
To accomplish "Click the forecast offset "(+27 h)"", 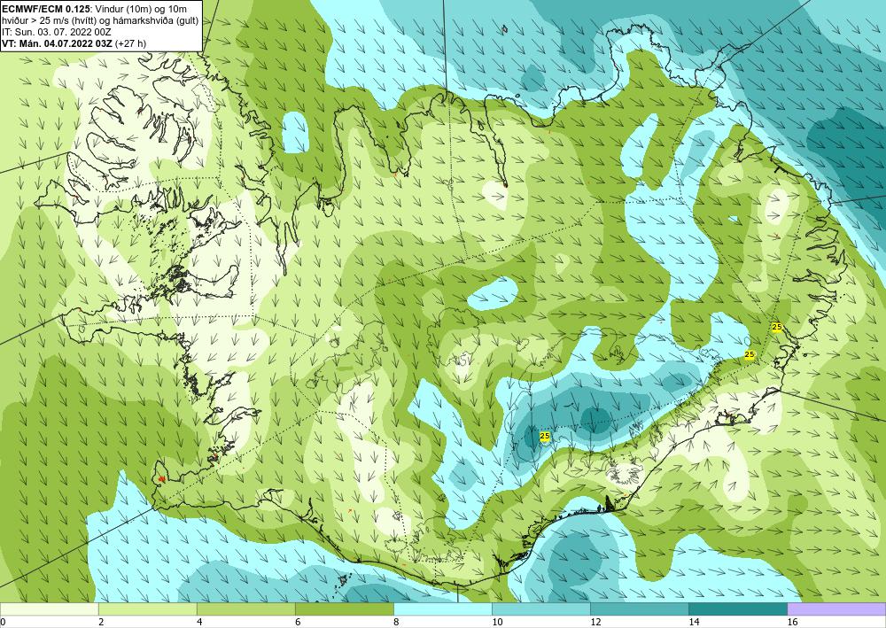I will tap(130, 43).
